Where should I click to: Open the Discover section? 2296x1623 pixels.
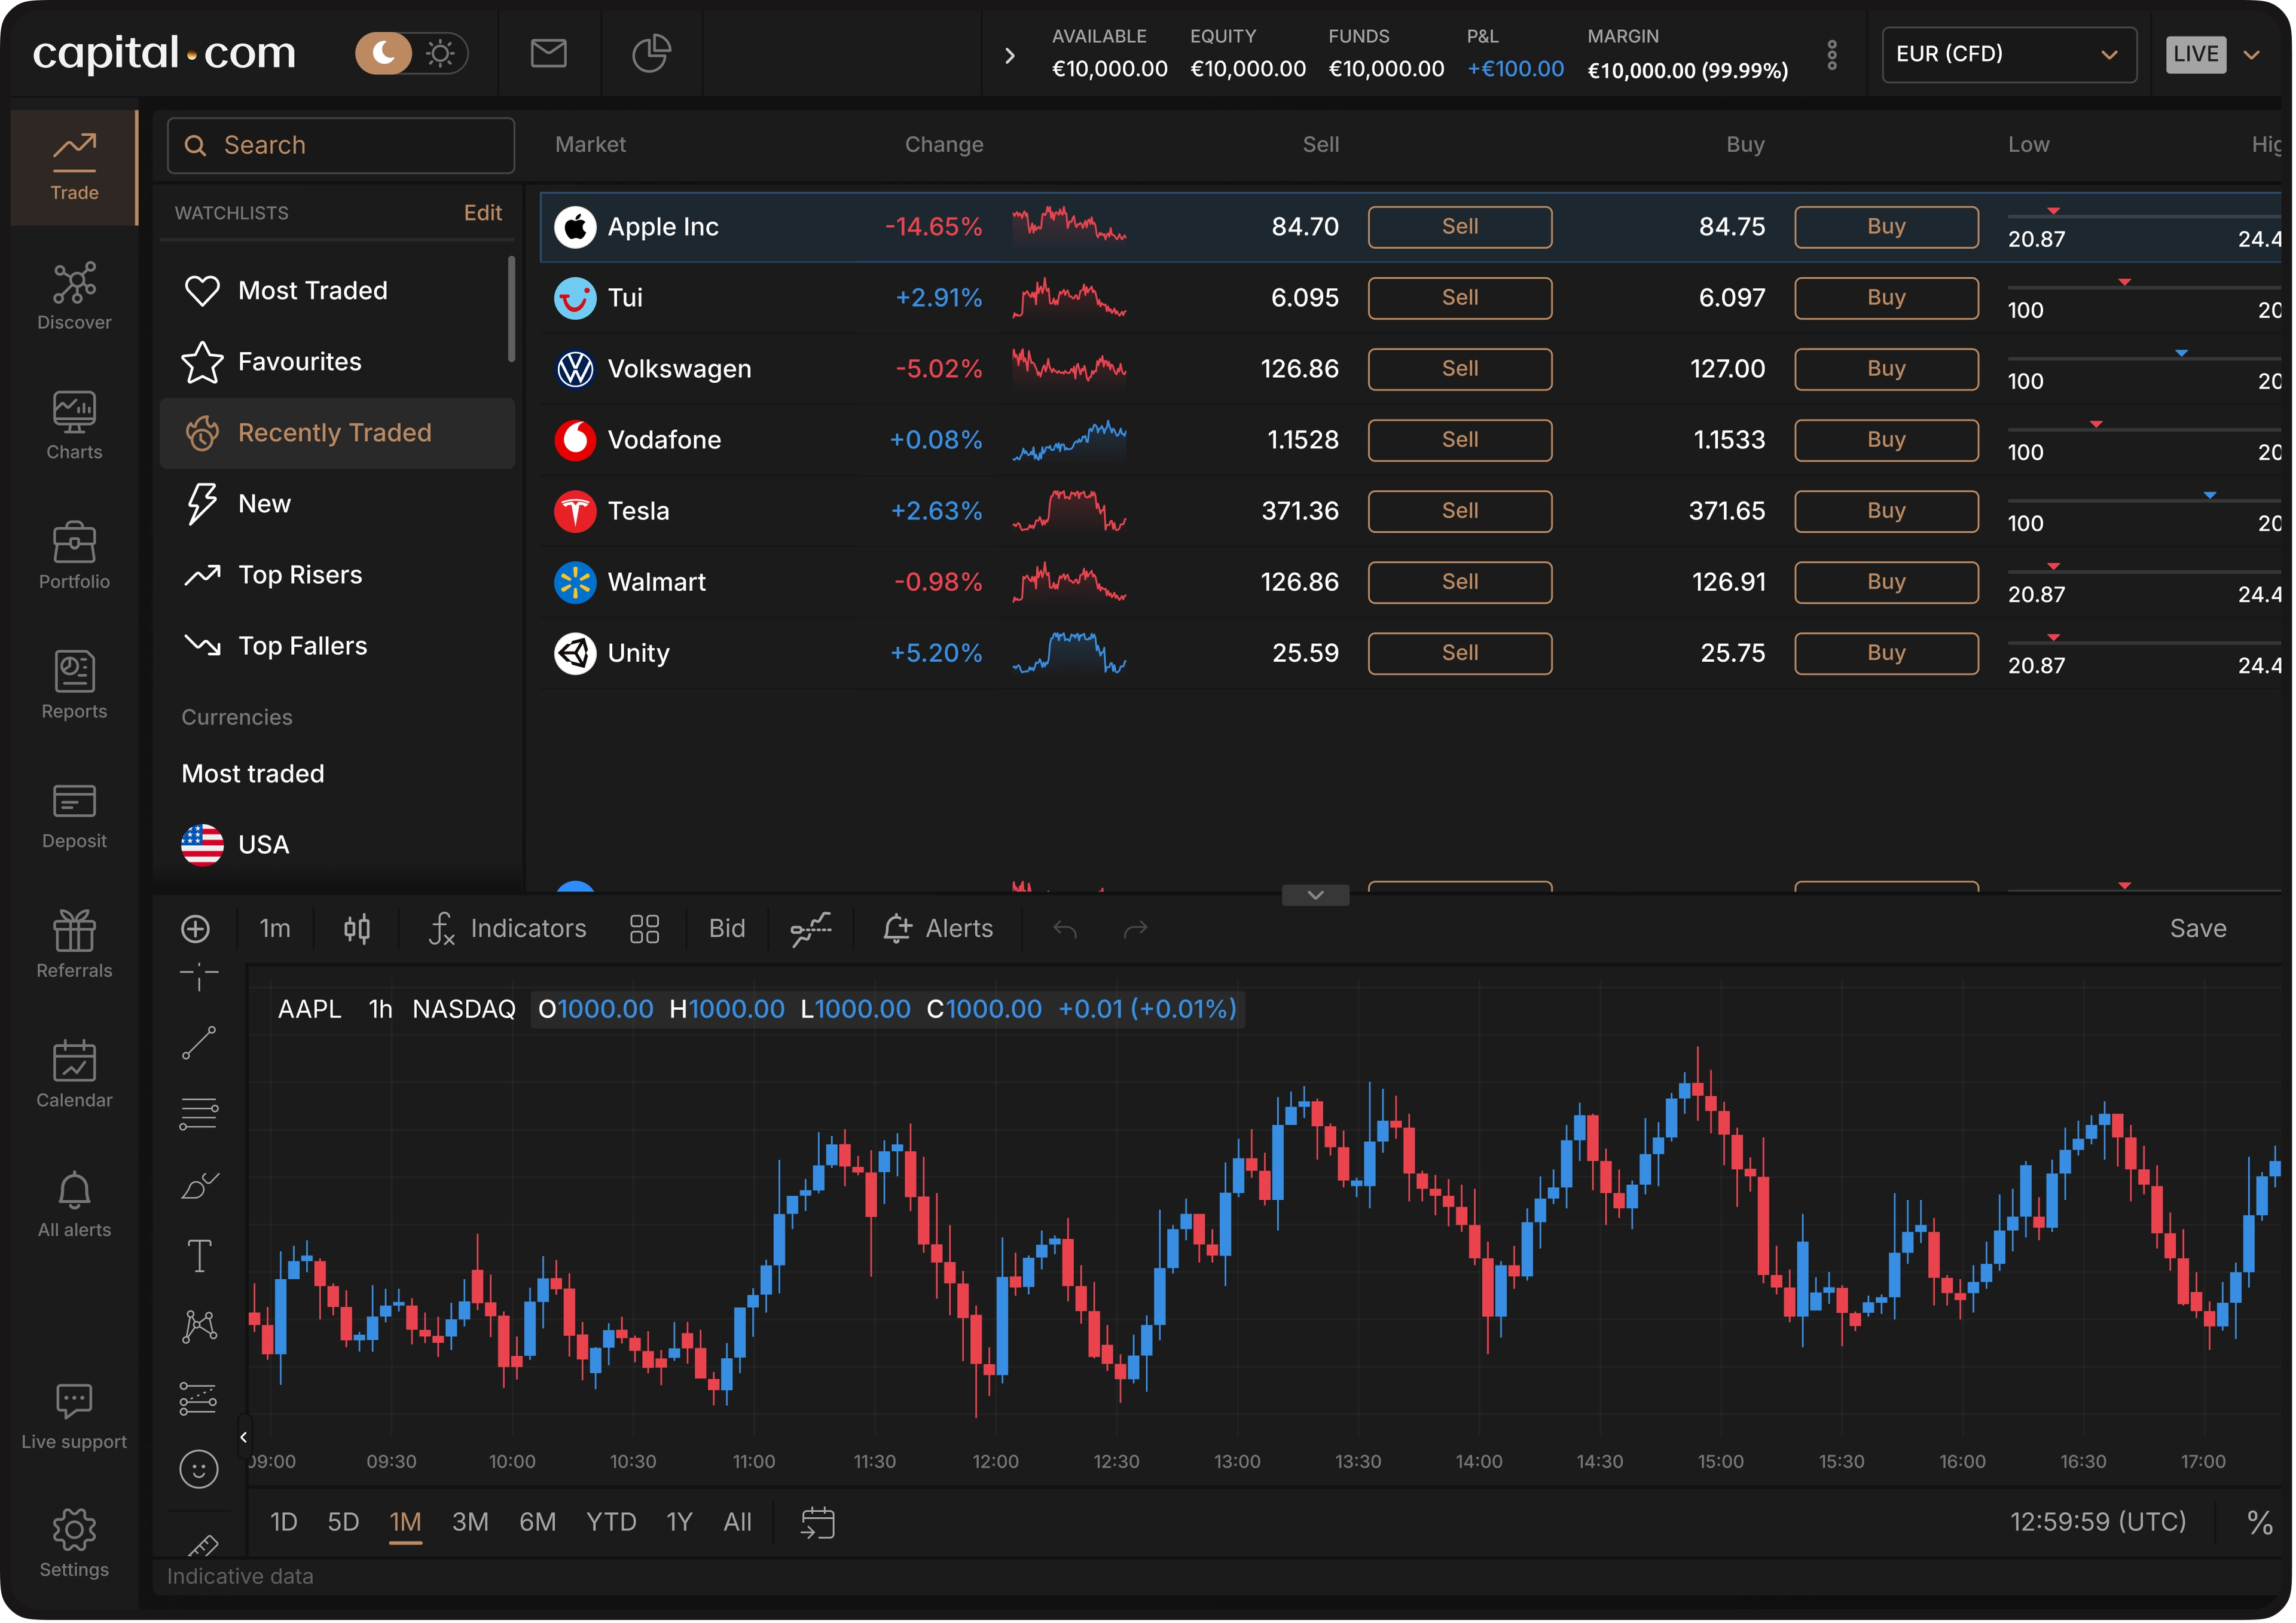click(x=75, y=297)
